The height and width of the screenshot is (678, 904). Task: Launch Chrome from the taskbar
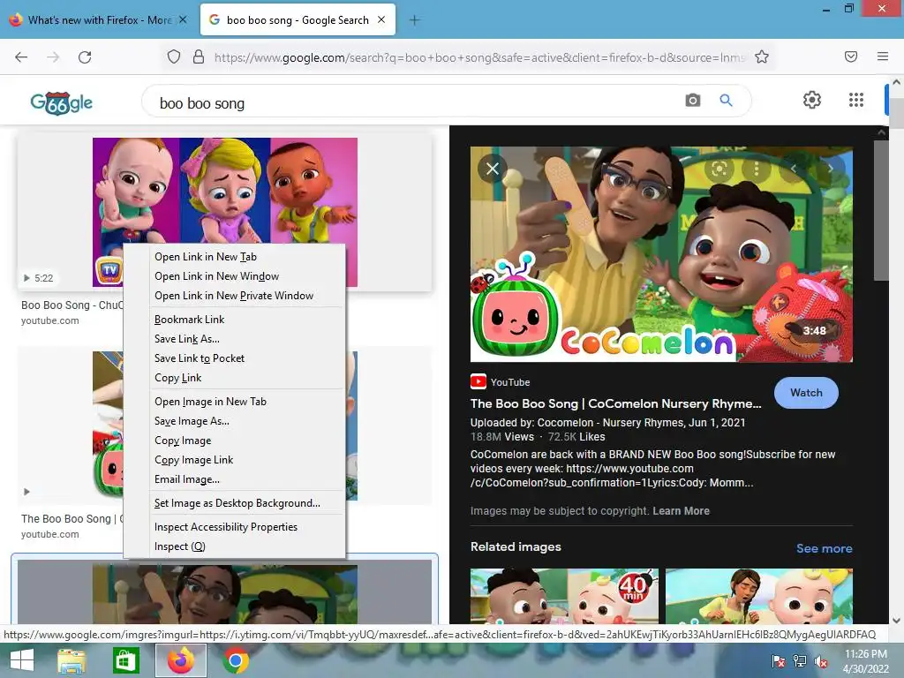click(x=235, y=660)
